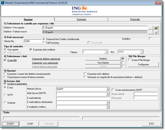Close the ING export module window

pyautogui.click(x=159, y=3)
